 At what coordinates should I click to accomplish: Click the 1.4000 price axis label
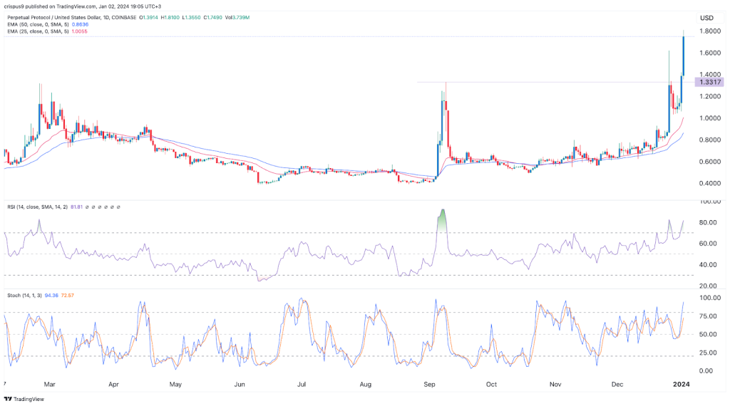pyautogui.click(x=709, y=74)
